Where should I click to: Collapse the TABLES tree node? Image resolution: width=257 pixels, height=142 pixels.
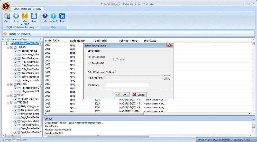pyautogui.click(x=8, y=47)
